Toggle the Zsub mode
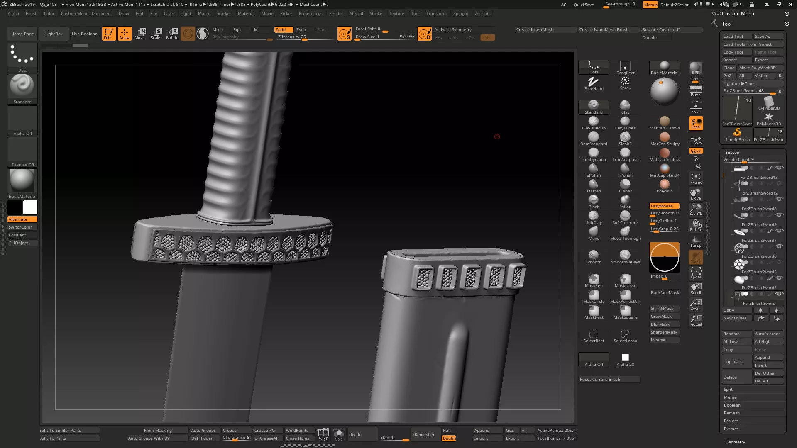797x448 pixels. point(301,30)
